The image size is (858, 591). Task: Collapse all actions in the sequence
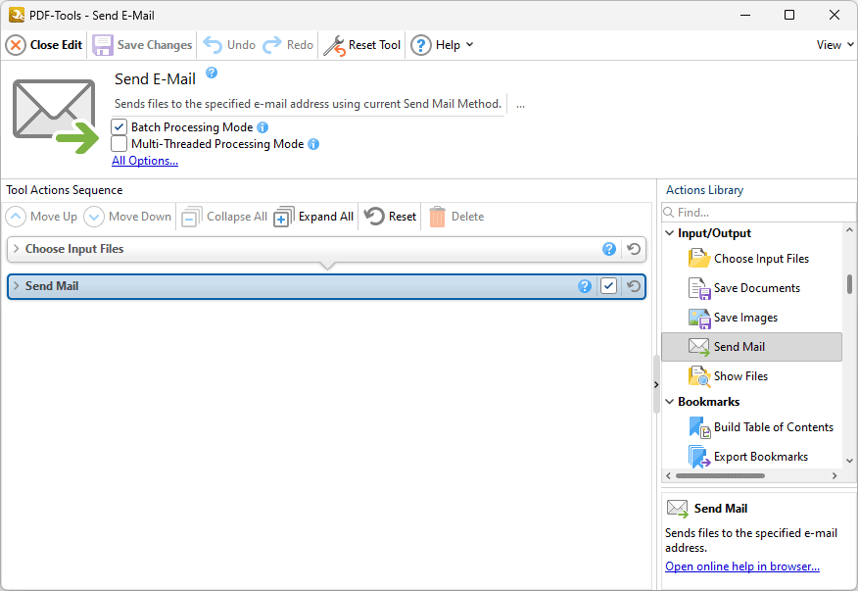pos(224,217)
